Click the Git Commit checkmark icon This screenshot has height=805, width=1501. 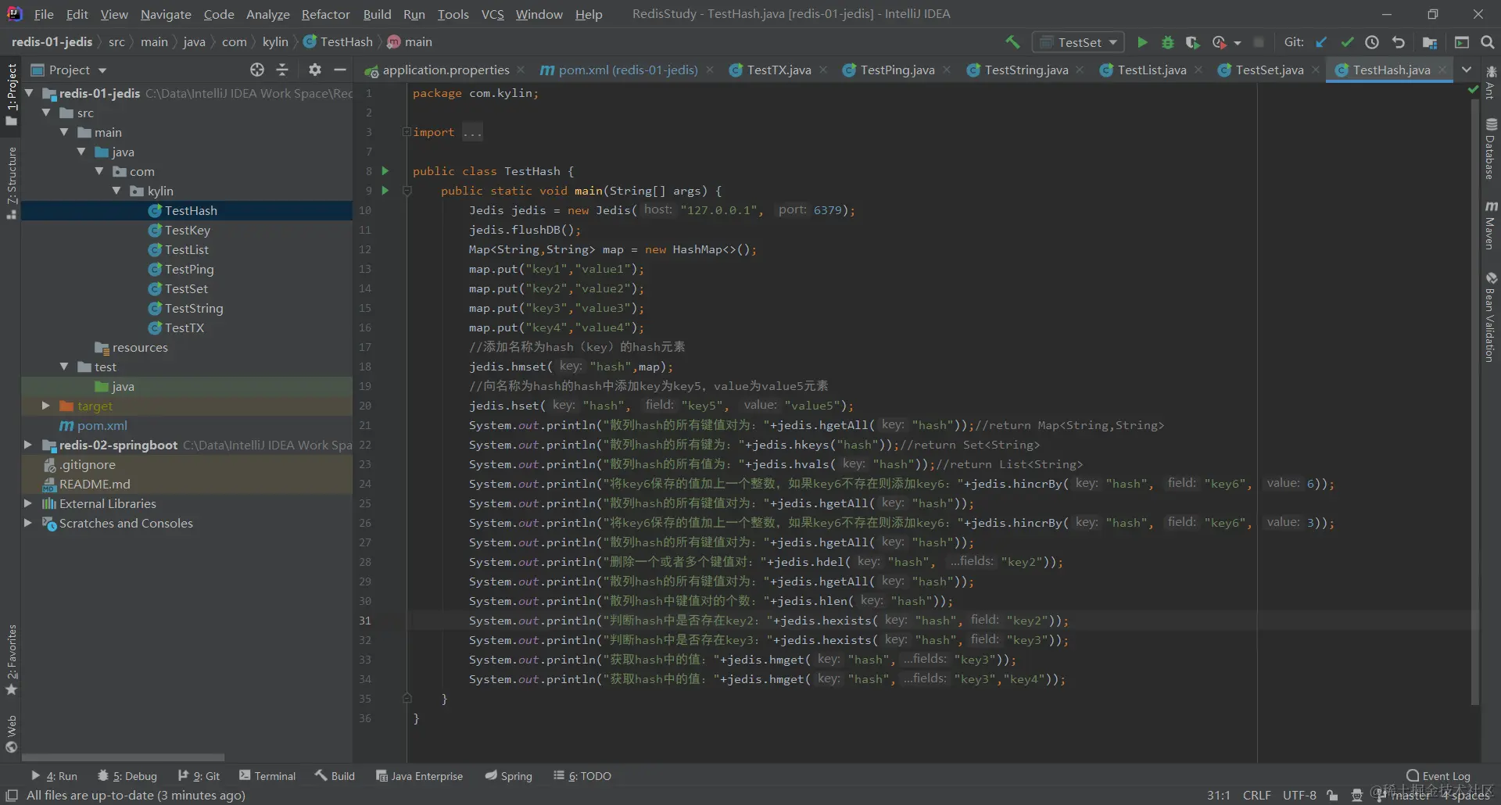click(1347, 42)
